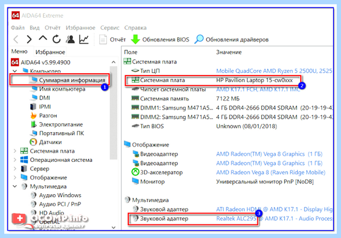Click Обновления BIOS green arrow button
The width and height of the screenshot is (341, 238).
pyautogui.click(x=160, y=40)
